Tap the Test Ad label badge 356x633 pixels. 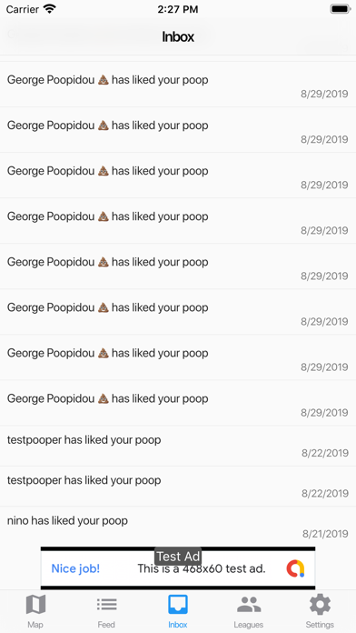178,557
